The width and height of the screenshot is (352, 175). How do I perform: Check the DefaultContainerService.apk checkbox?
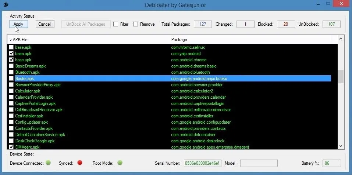click(11, 135)
